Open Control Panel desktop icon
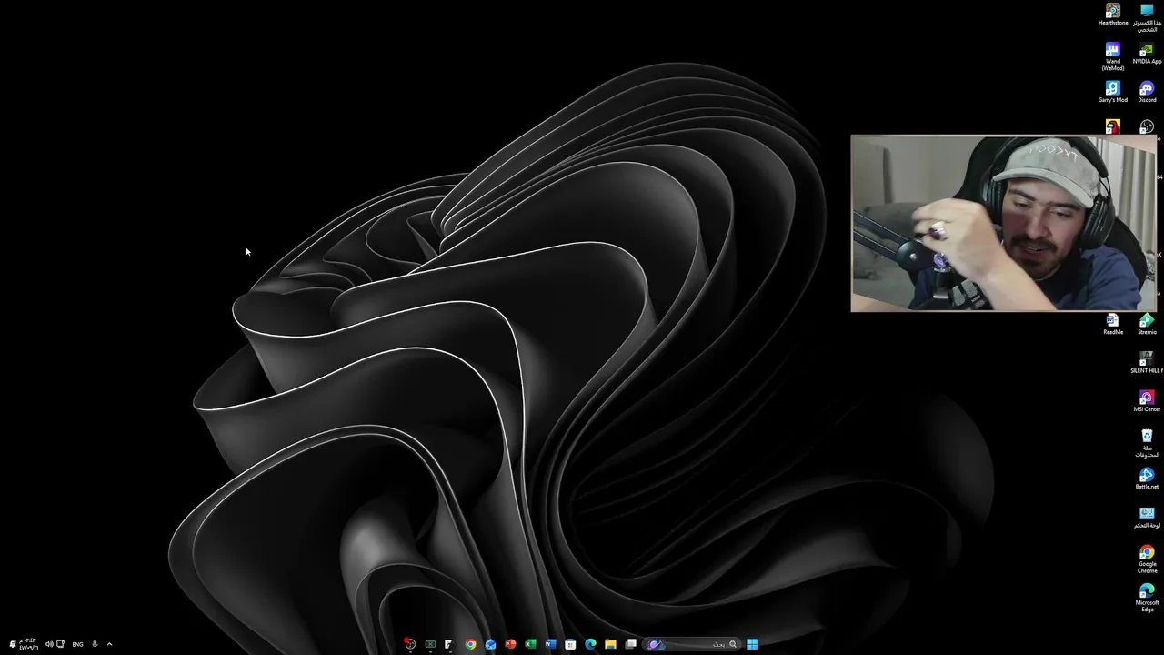 coord(1147,518)
